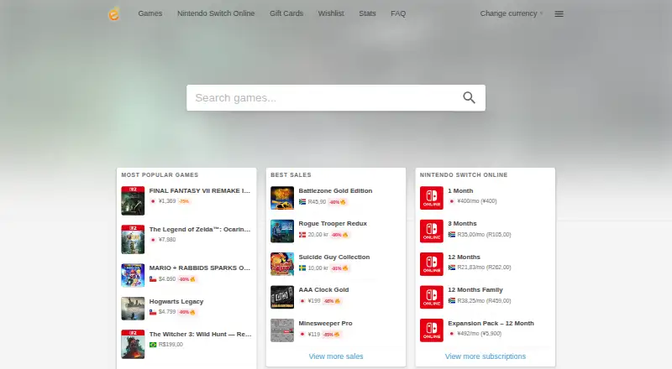The width and height of the screenshot is (672, 369).
Task: Open Nintendo Switch Online in navigation
Action: coord(216,13)
